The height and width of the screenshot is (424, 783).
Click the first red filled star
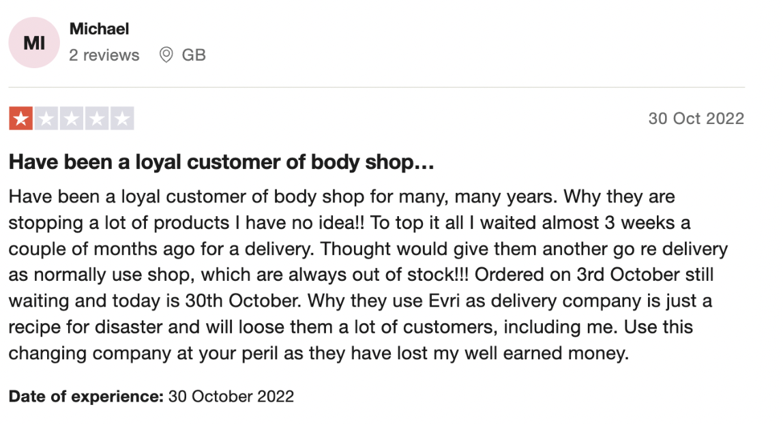(x=21, y=119)
